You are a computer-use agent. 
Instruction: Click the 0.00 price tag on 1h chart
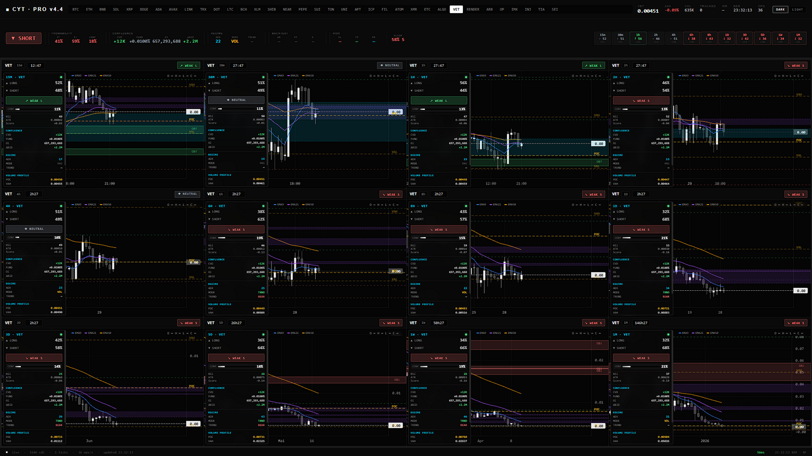click(598, 144)
